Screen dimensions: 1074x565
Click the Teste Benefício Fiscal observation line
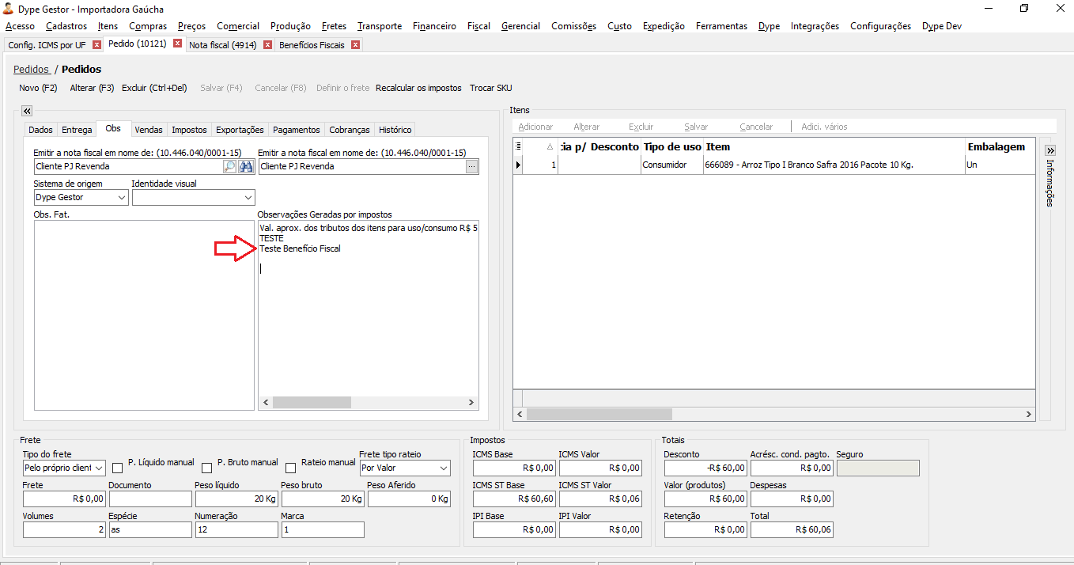click(x=300, y=248)
